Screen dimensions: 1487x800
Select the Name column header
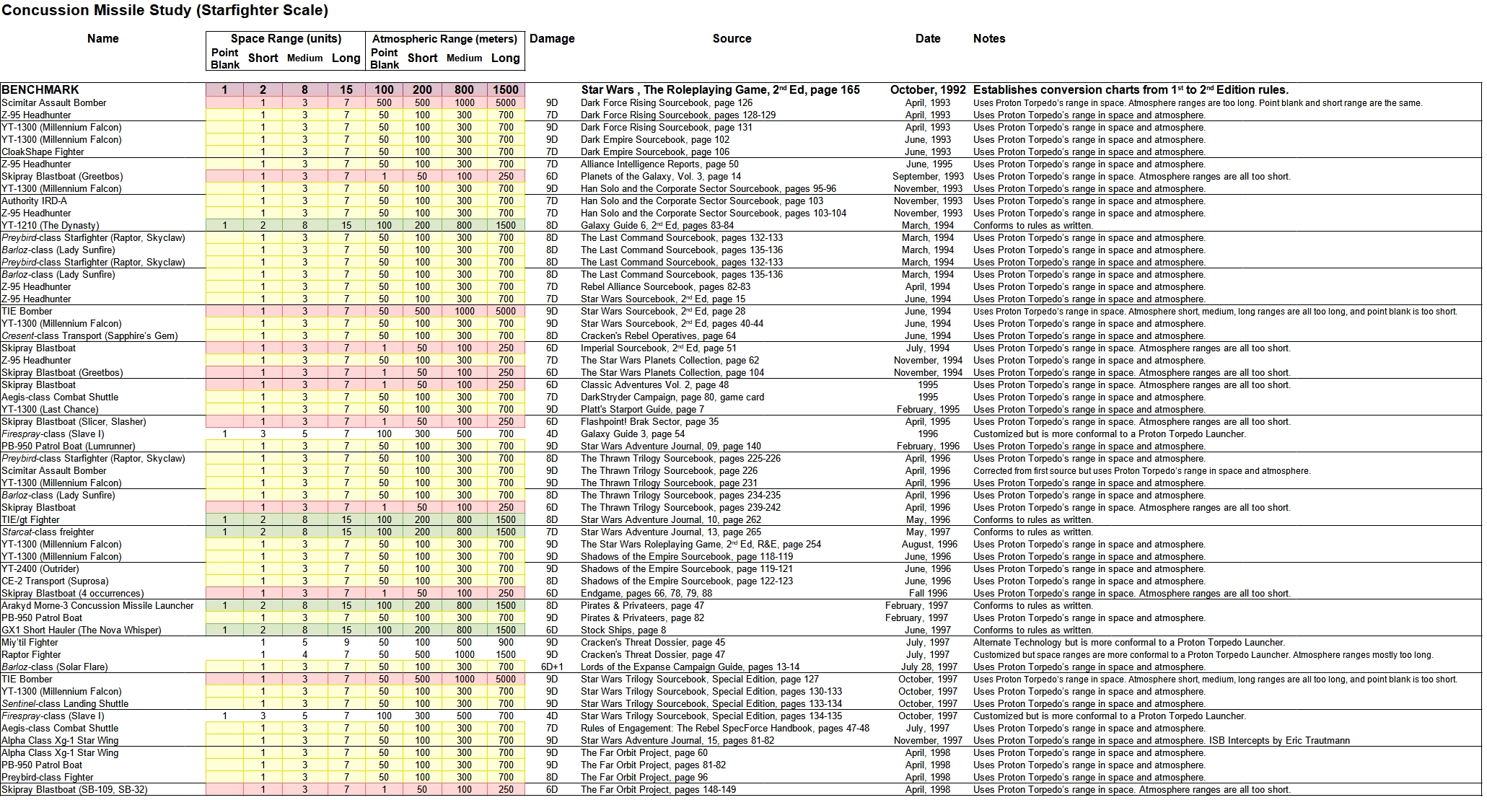102,38
